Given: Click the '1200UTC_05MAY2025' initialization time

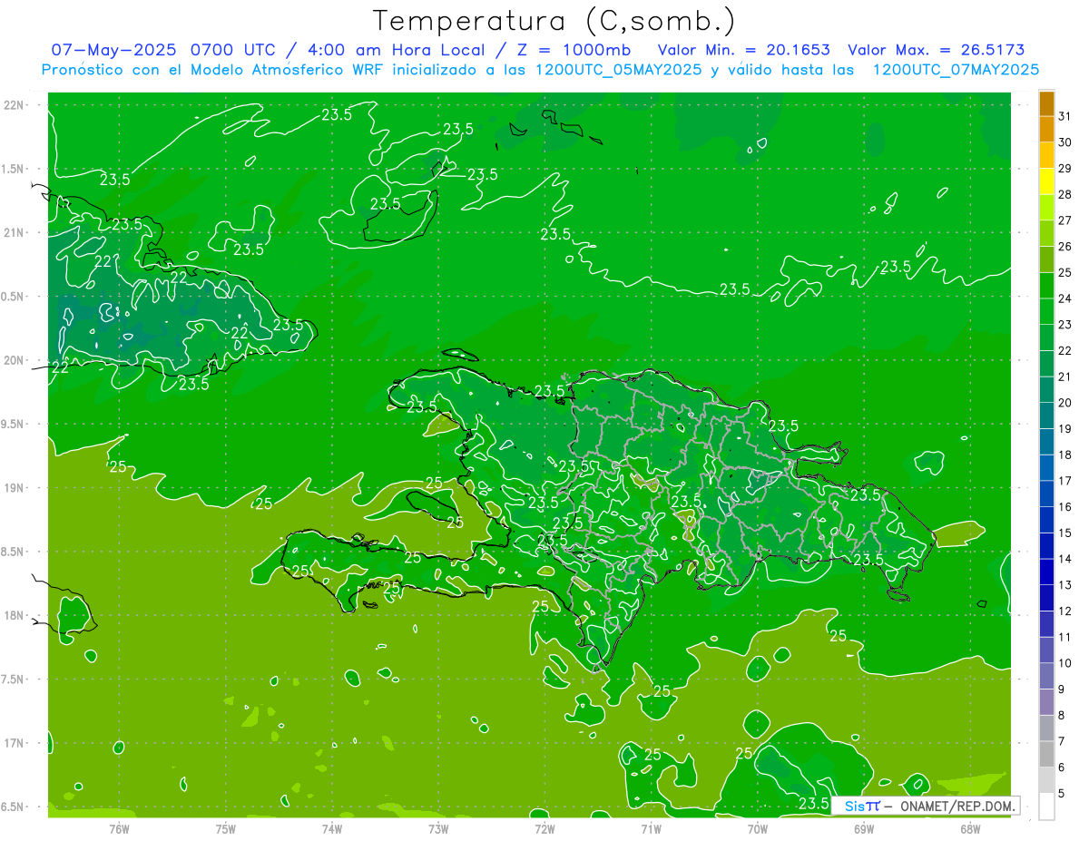Looking at the screenshot, I should (x=615, y=70).
